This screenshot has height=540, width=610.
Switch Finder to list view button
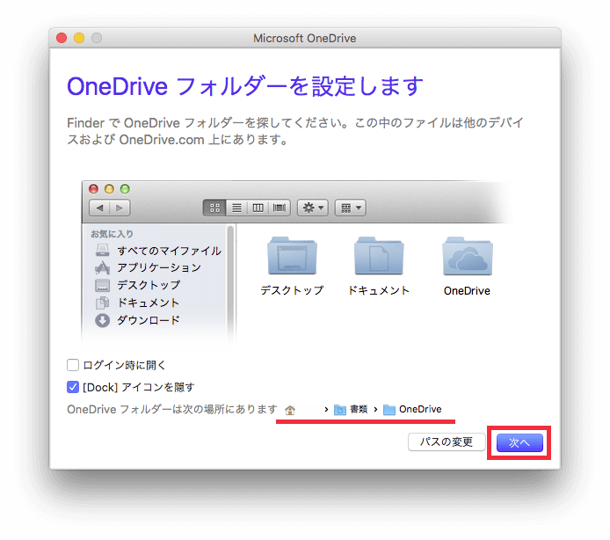pyautogui.click(x=236, y=208)
